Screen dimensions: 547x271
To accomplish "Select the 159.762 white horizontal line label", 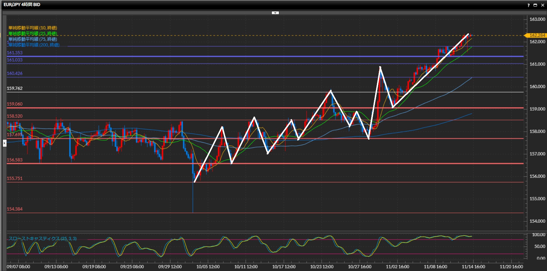I will 15,88.
